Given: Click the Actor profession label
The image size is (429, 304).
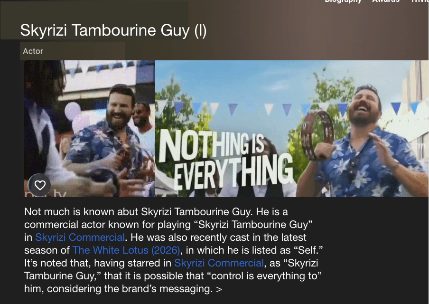Looking at the screenshot, I should click(x=33, y=51).
